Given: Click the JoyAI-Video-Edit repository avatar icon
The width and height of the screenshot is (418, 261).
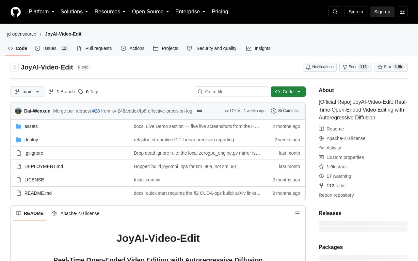Looking at the screenshot, I should (14, 67).
